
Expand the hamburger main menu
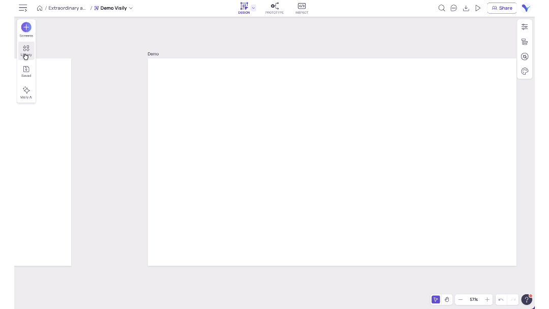click(x=23, y=8)
